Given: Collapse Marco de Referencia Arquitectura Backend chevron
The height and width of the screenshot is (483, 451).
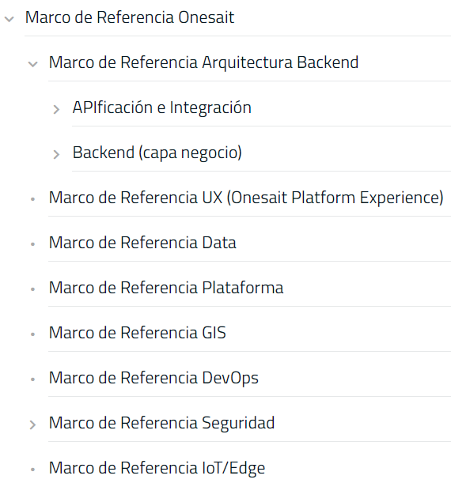Looking at the screenshot, I should tap(32, 64).
